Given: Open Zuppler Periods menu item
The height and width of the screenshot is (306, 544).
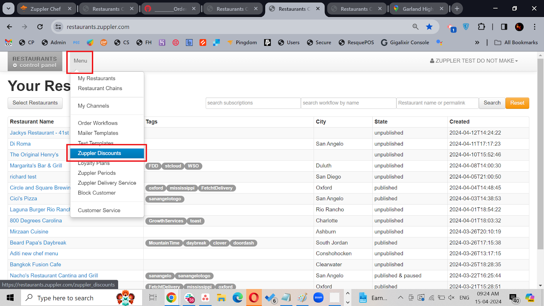Looking at the screenshot, I should pyautogui.click(x=97, y=173).
